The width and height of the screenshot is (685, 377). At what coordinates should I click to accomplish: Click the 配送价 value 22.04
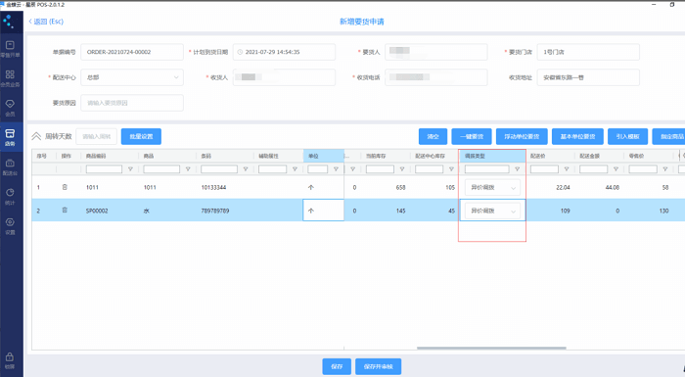pyautogui.click(x=563, y=187)
